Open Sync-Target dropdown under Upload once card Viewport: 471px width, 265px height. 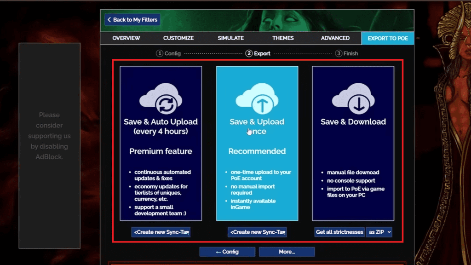click(x=257, y=232)
